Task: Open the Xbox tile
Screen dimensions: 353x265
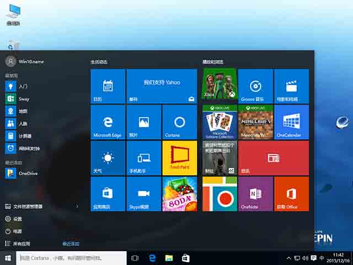Action: [x=220, y=86]
